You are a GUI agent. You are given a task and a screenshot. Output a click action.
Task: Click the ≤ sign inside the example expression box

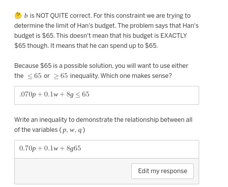click(78, 94)
